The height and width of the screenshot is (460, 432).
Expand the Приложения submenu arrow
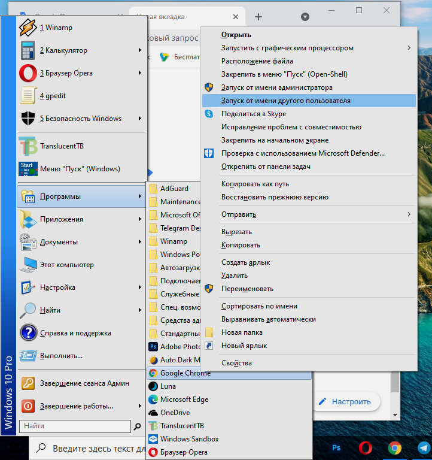140,219
